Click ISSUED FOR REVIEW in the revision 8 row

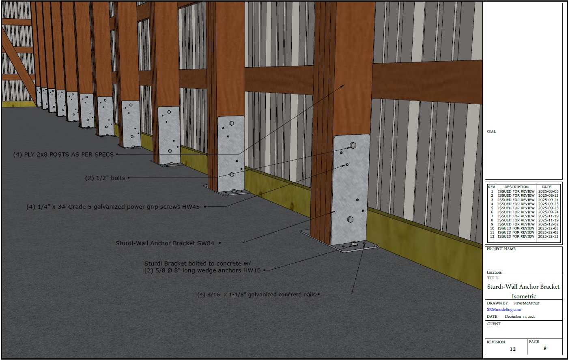click(x=516, y=220)
